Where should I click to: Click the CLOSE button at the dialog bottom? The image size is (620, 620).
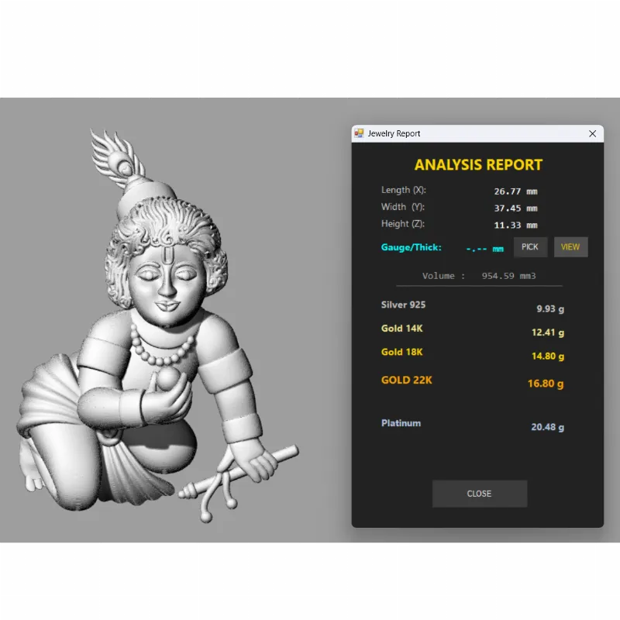pyautogui.click(x=479, y=494)
